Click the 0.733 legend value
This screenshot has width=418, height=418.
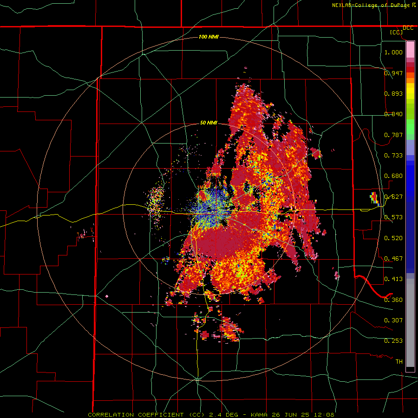pyautogui.click(x=393, y=156)
